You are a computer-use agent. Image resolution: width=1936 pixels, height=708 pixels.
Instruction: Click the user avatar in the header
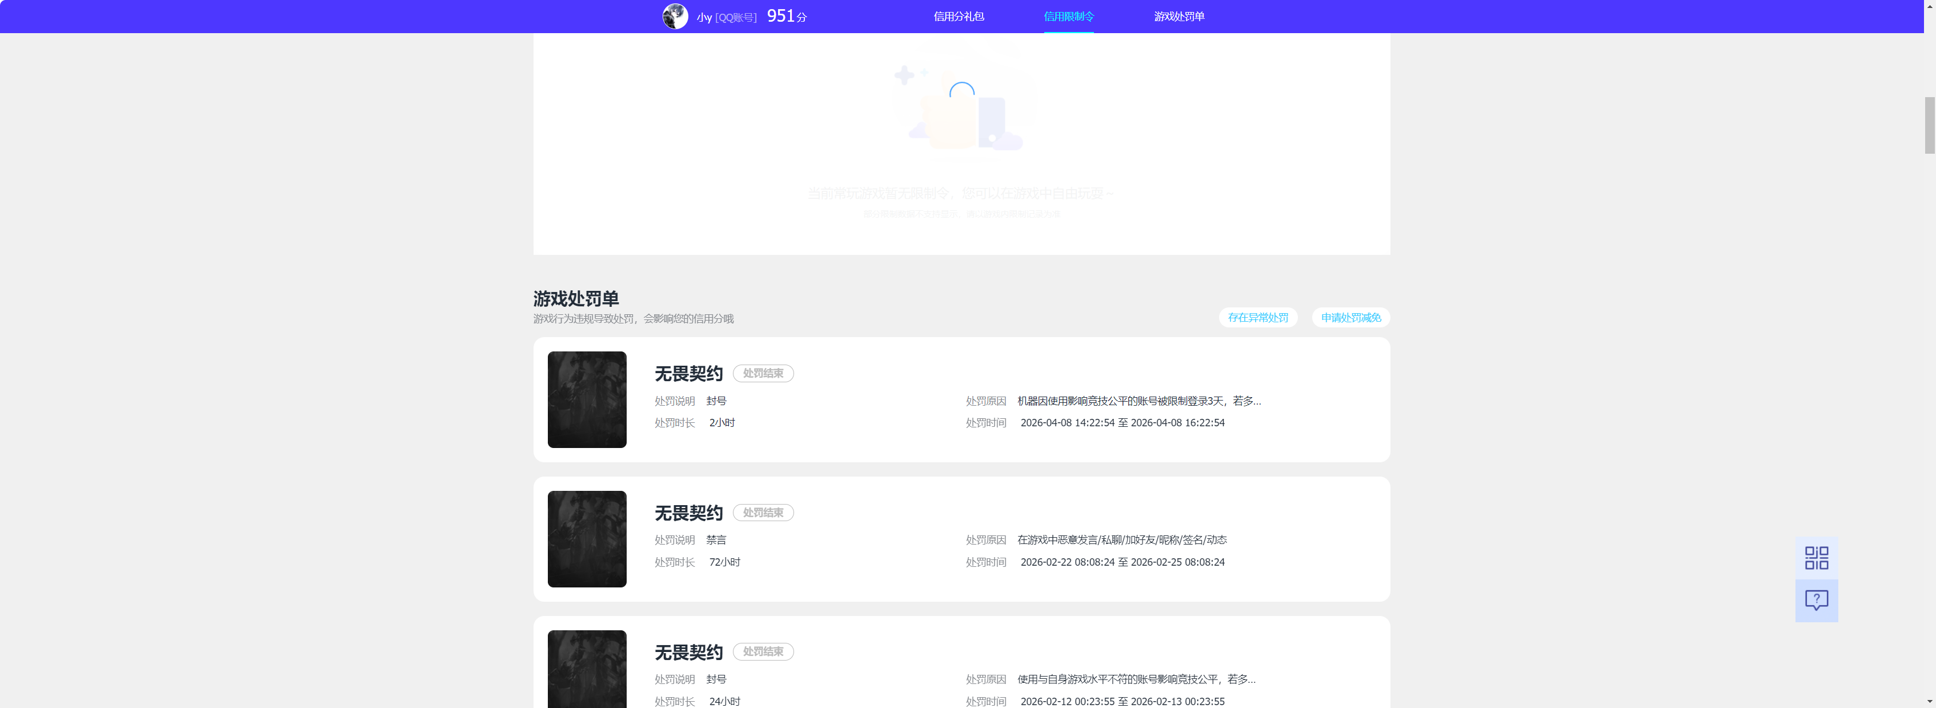point(675,16)
